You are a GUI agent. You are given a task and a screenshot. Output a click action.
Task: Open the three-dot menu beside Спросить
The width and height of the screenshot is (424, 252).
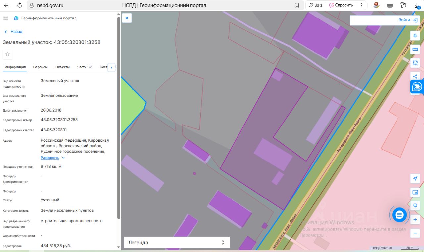[361, 5]
